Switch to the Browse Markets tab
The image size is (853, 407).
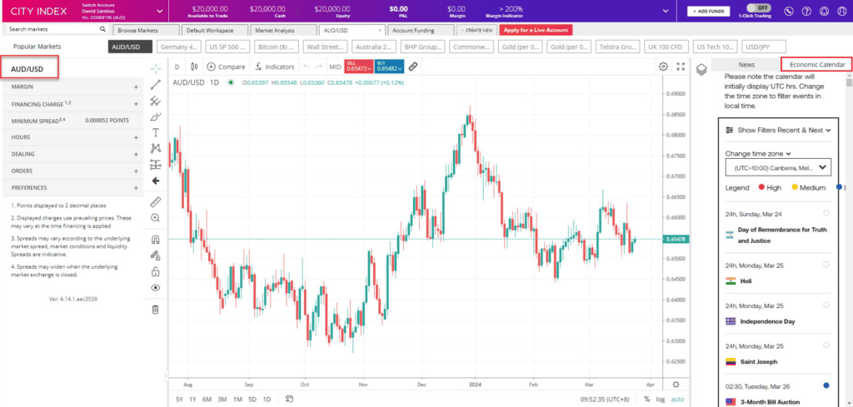[147, 31]
